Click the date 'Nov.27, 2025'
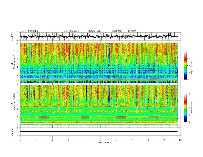 pyautogui.click(x=72, y=31)
